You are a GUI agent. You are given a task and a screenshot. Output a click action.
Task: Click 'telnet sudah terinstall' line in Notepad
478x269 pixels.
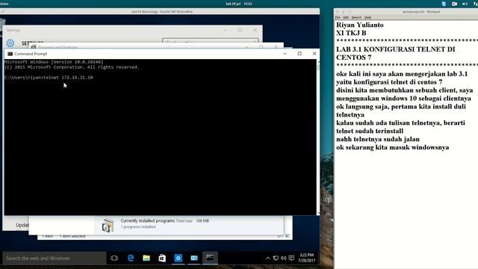coord(370,132)
